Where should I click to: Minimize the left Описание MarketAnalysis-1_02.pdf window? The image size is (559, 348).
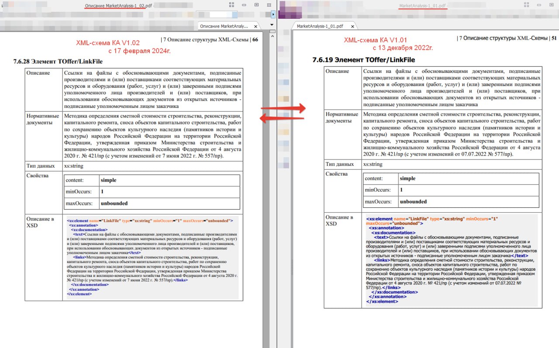[244, 5]
